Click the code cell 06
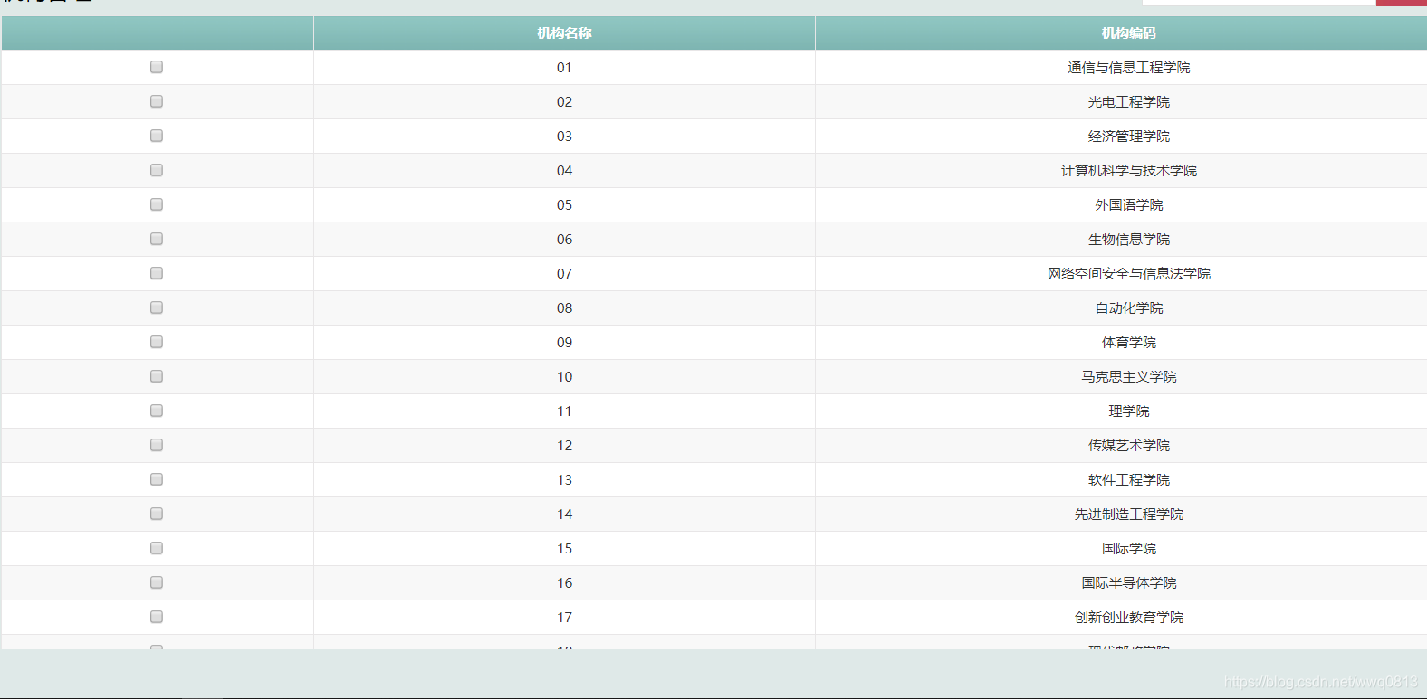Viewport: 1427px width, 699px height. tap(564, 240)
